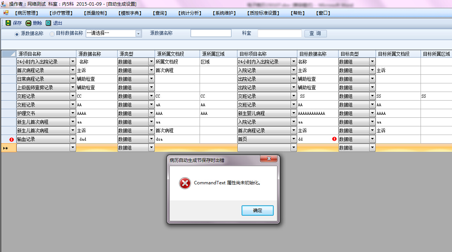Click the grid select-all corner cell
The image size is (452, 252).
9,54
